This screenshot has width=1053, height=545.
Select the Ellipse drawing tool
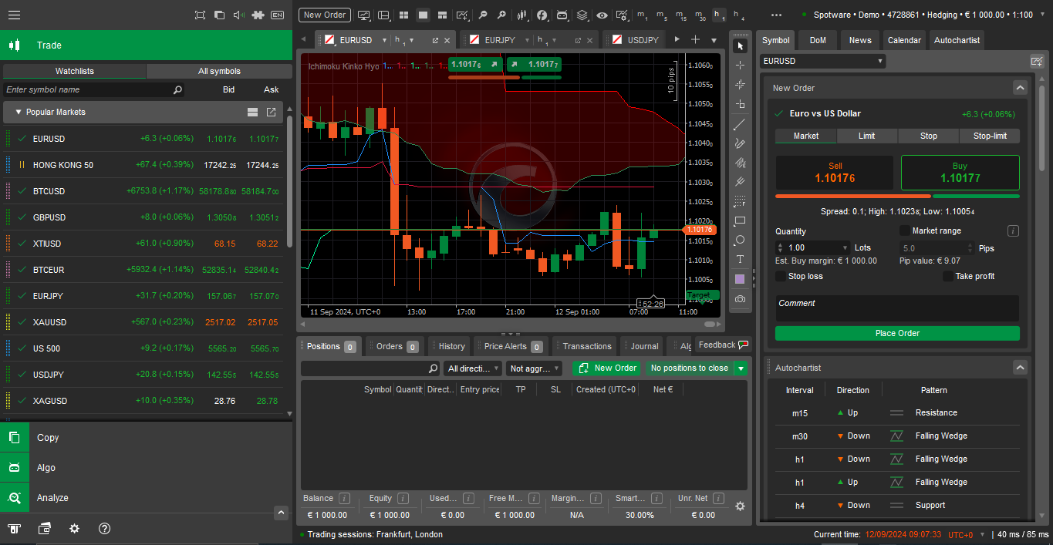point(740,240)
